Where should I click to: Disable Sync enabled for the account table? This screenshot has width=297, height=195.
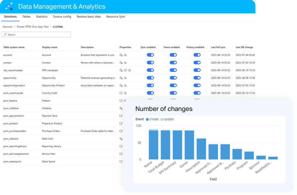pos(150,55)
